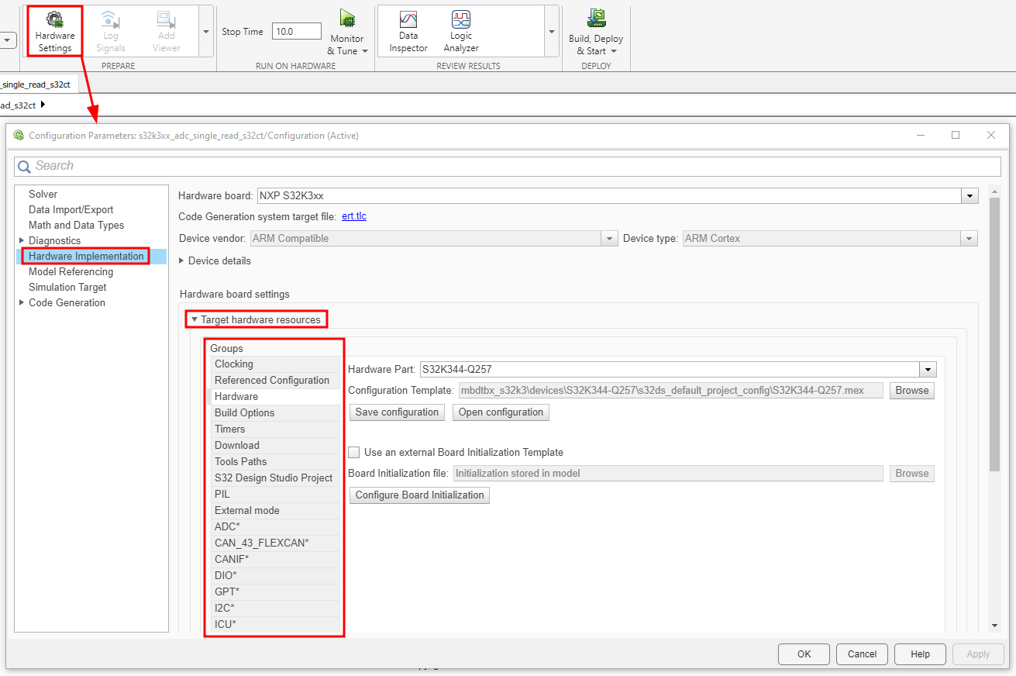Image resolution: width=1016 pixels, height=676 pixels.
Task: Open the Hardware Part dropdown
Action: 928,369
